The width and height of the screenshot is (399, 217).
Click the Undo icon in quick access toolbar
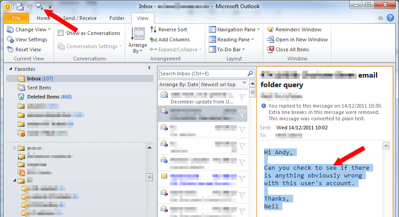[x=30, y=6]
